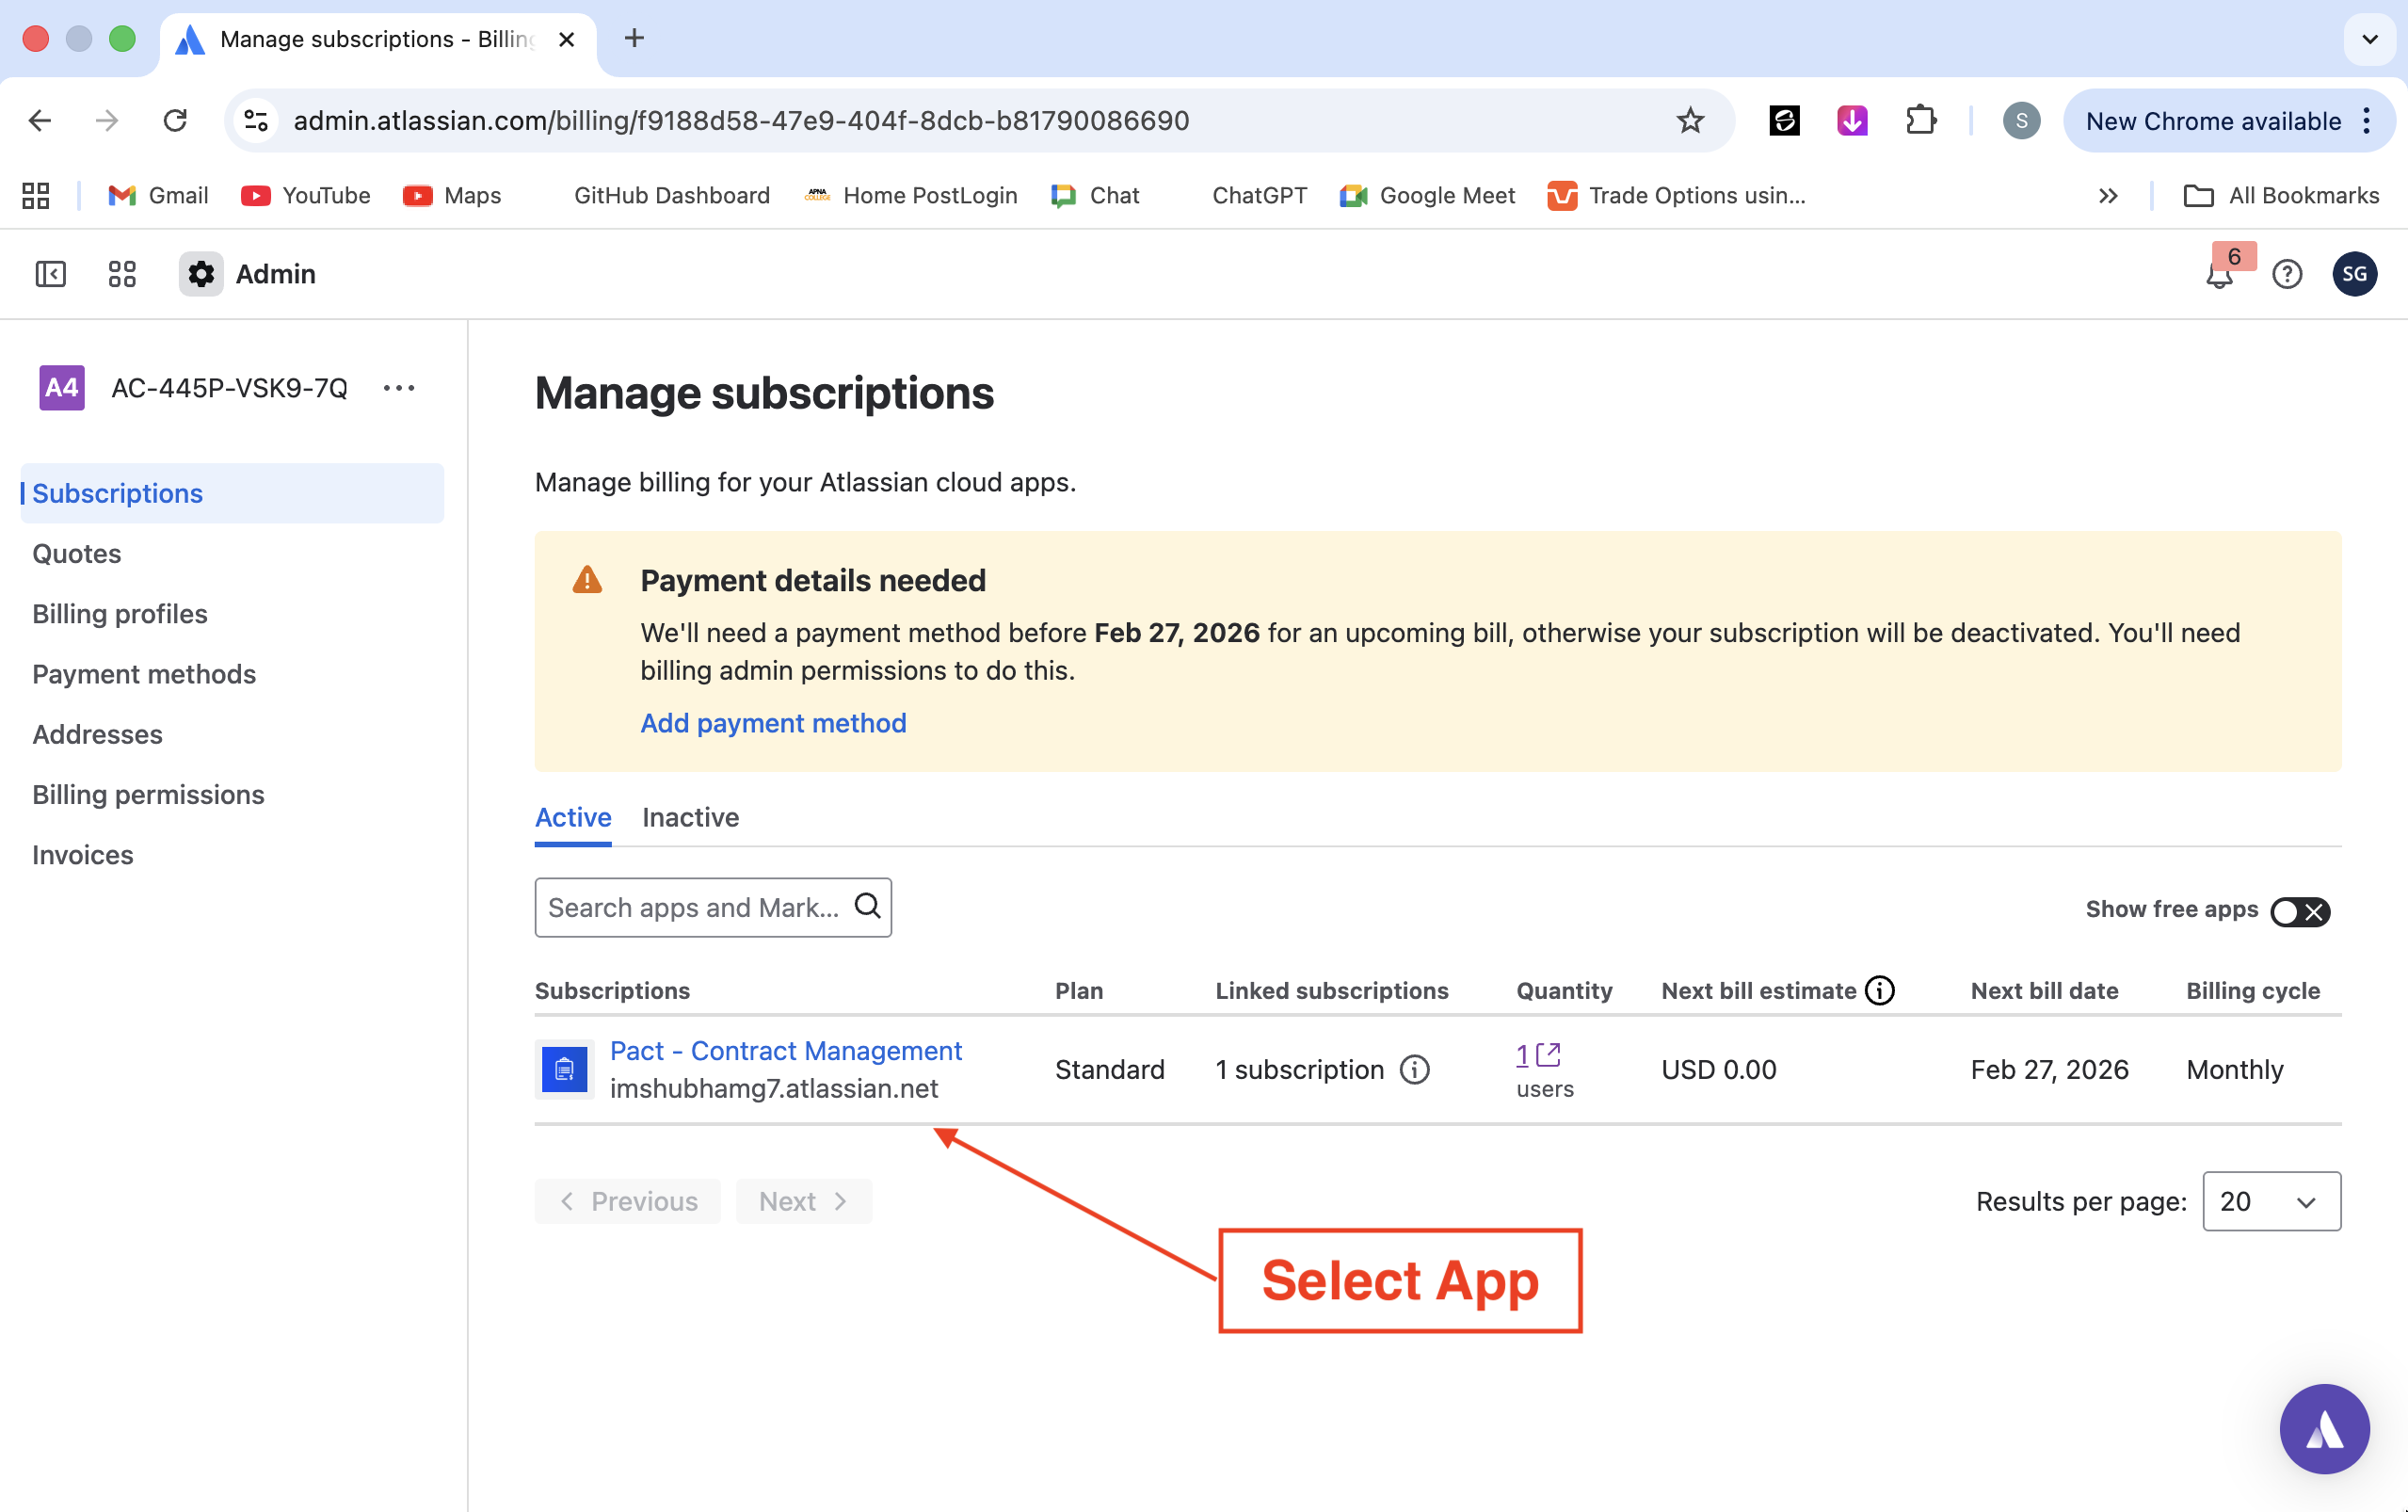Collapse the Admin sidebar panel icon
The height and width of the screenshot is (1512, 2408).
pyautogui.click(x=50, y=274)
